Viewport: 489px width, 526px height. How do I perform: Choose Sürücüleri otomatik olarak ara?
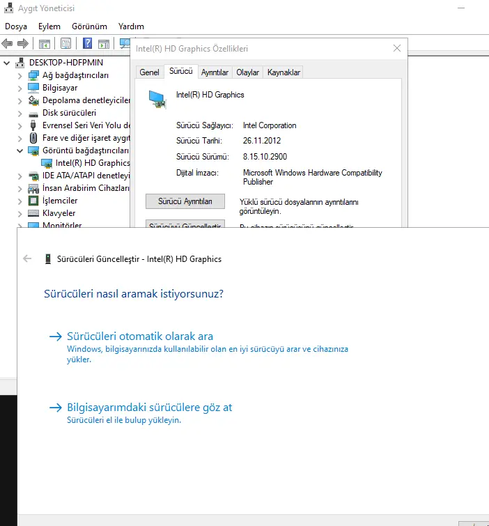[x=139, y=337]
